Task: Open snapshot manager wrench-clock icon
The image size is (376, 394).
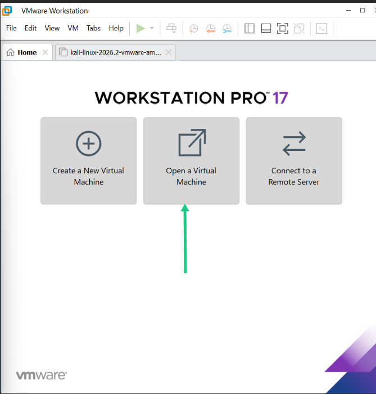Action: click(227, 28)
